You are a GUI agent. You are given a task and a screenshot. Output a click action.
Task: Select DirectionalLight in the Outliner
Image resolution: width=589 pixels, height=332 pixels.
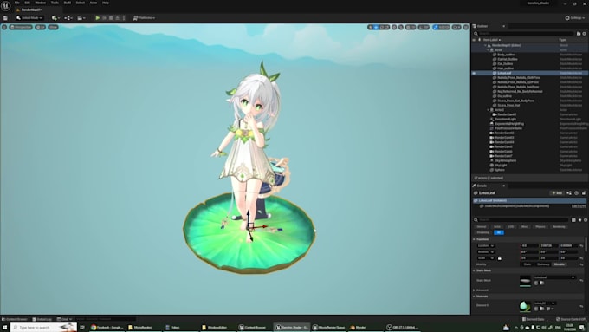coord(505,119)
